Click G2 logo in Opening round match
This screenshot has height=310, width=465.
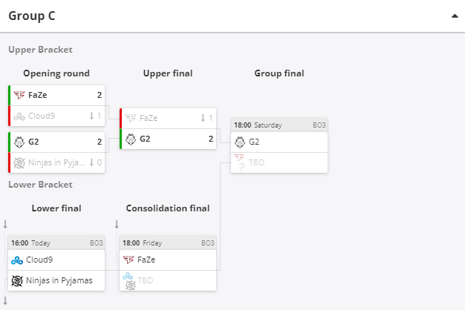(19, 142)
